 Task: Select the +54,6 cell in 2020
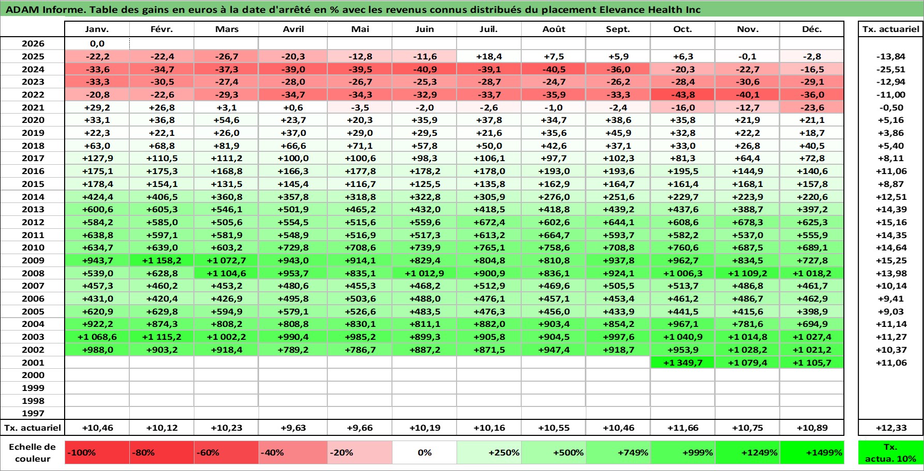tap(226, 120)
